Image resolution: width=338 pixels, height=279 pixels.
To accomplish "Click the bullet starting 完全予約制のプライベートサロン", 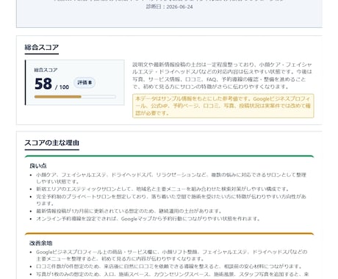I will tap(171, 200).
